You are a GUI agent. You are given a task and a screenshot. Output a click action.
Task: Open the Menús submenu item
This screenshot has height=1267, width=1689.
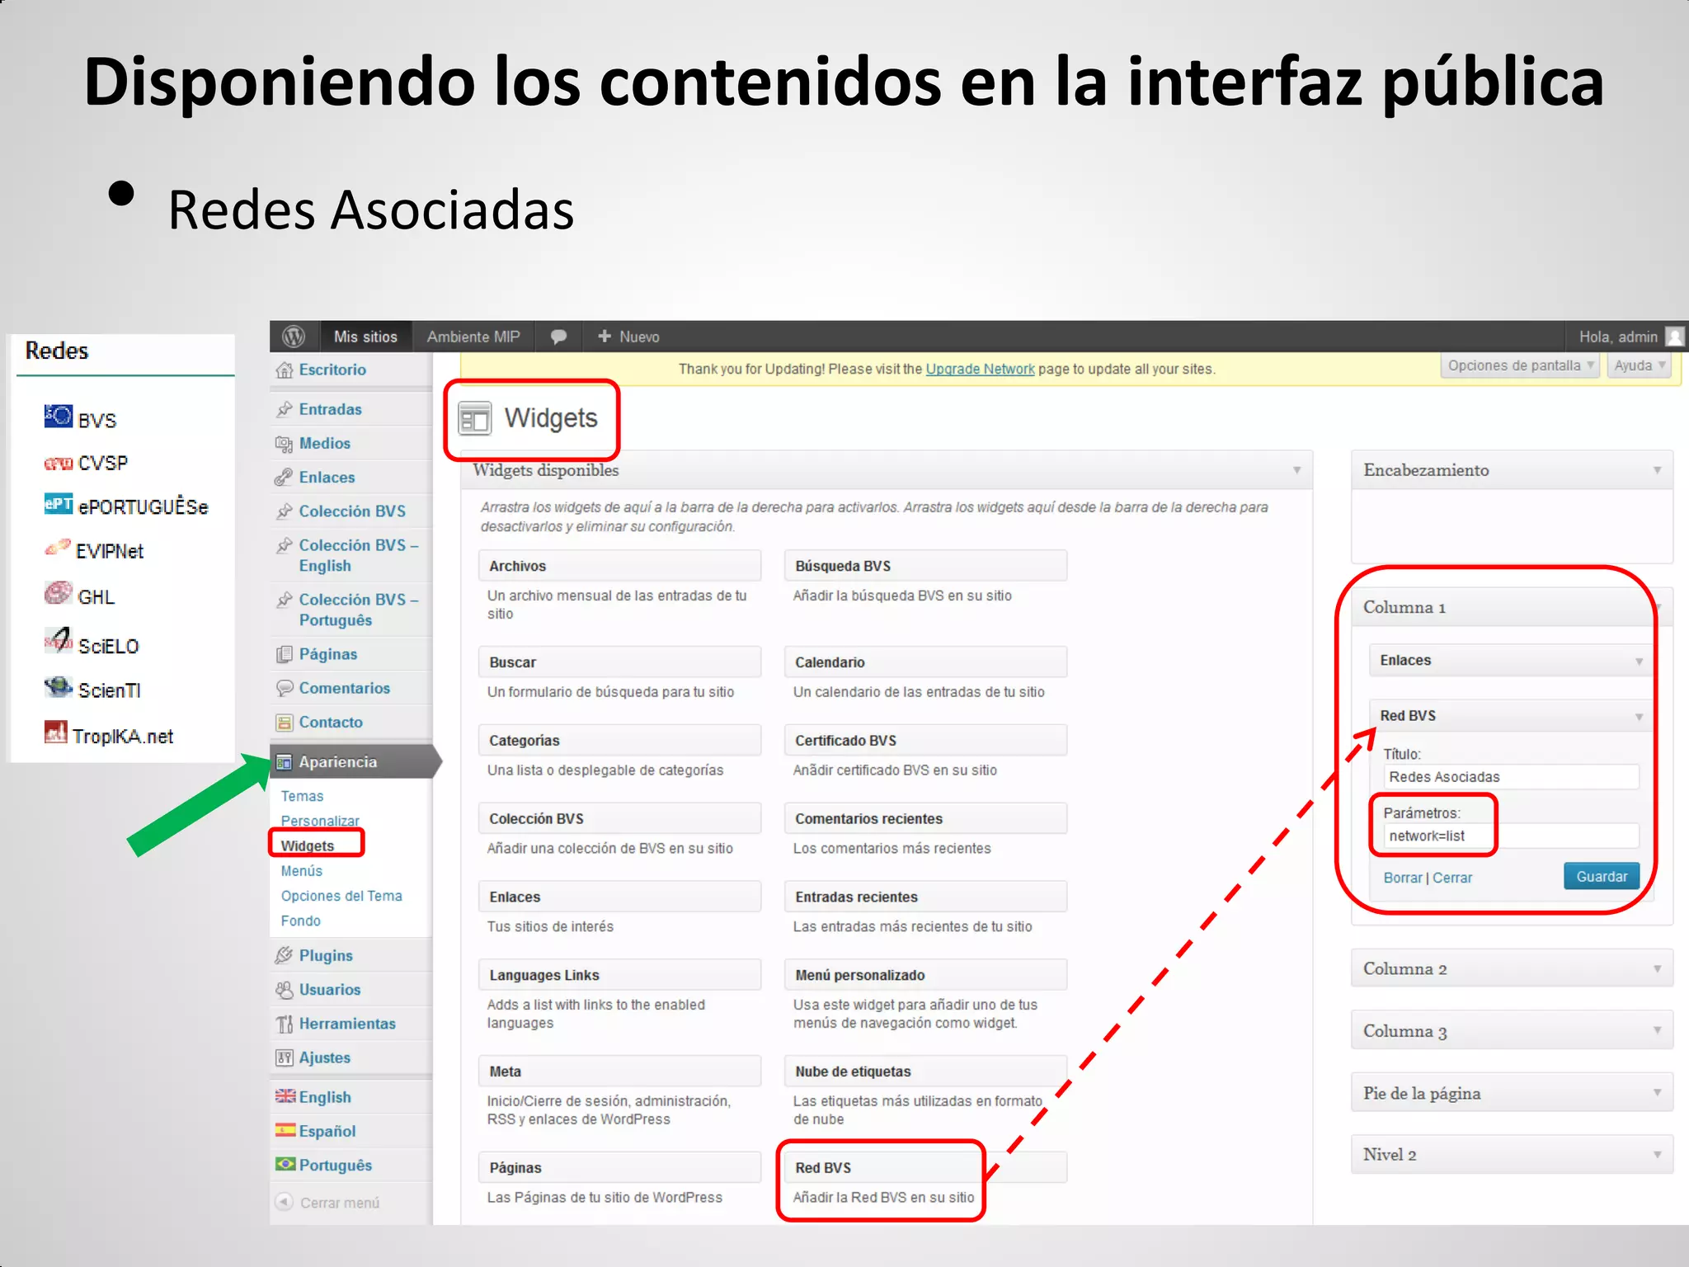coord(301,871)
